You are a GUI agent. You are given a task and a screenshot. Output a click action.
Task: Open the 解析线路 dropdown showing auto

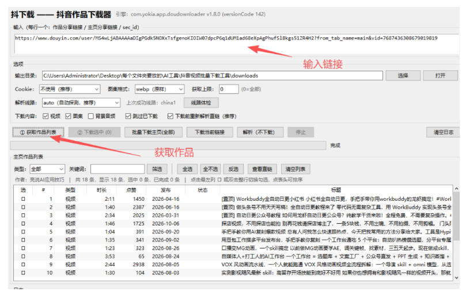click(81, 102)
